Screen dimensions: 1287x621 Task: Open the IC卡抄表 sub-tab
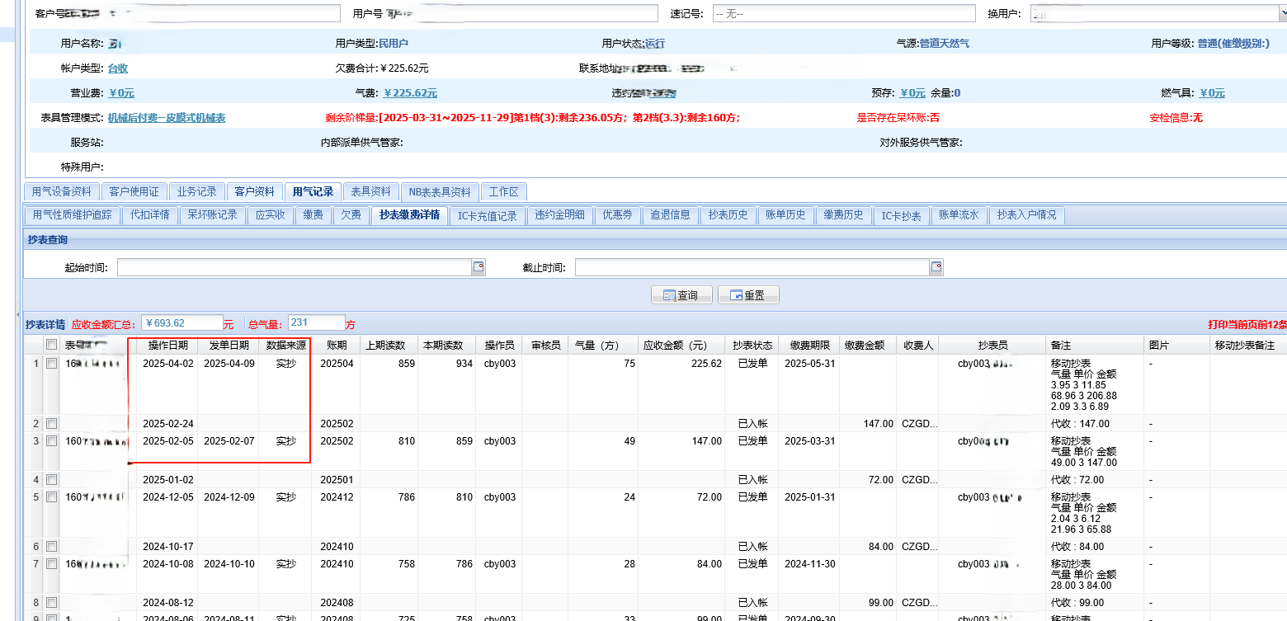pos(901,215)
